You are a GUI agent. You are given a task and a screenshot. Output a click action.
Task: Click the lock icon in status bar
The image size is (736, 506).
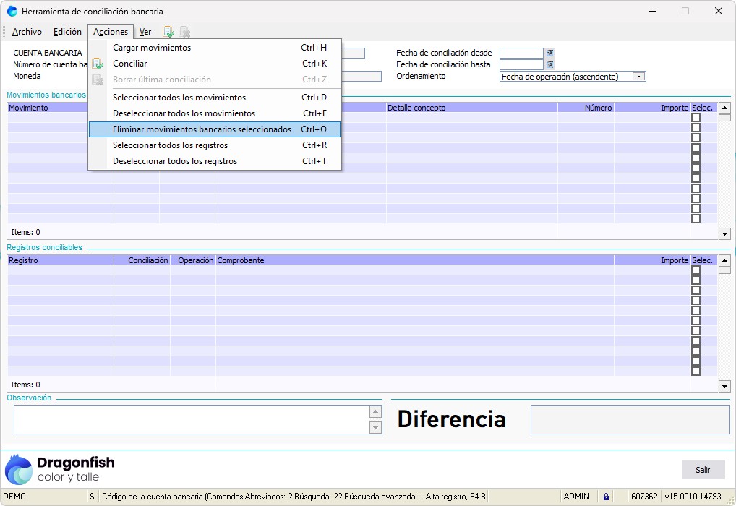606,497
